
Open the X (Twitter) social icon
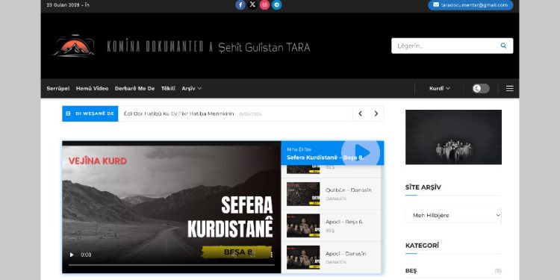[x=252, y=5]
